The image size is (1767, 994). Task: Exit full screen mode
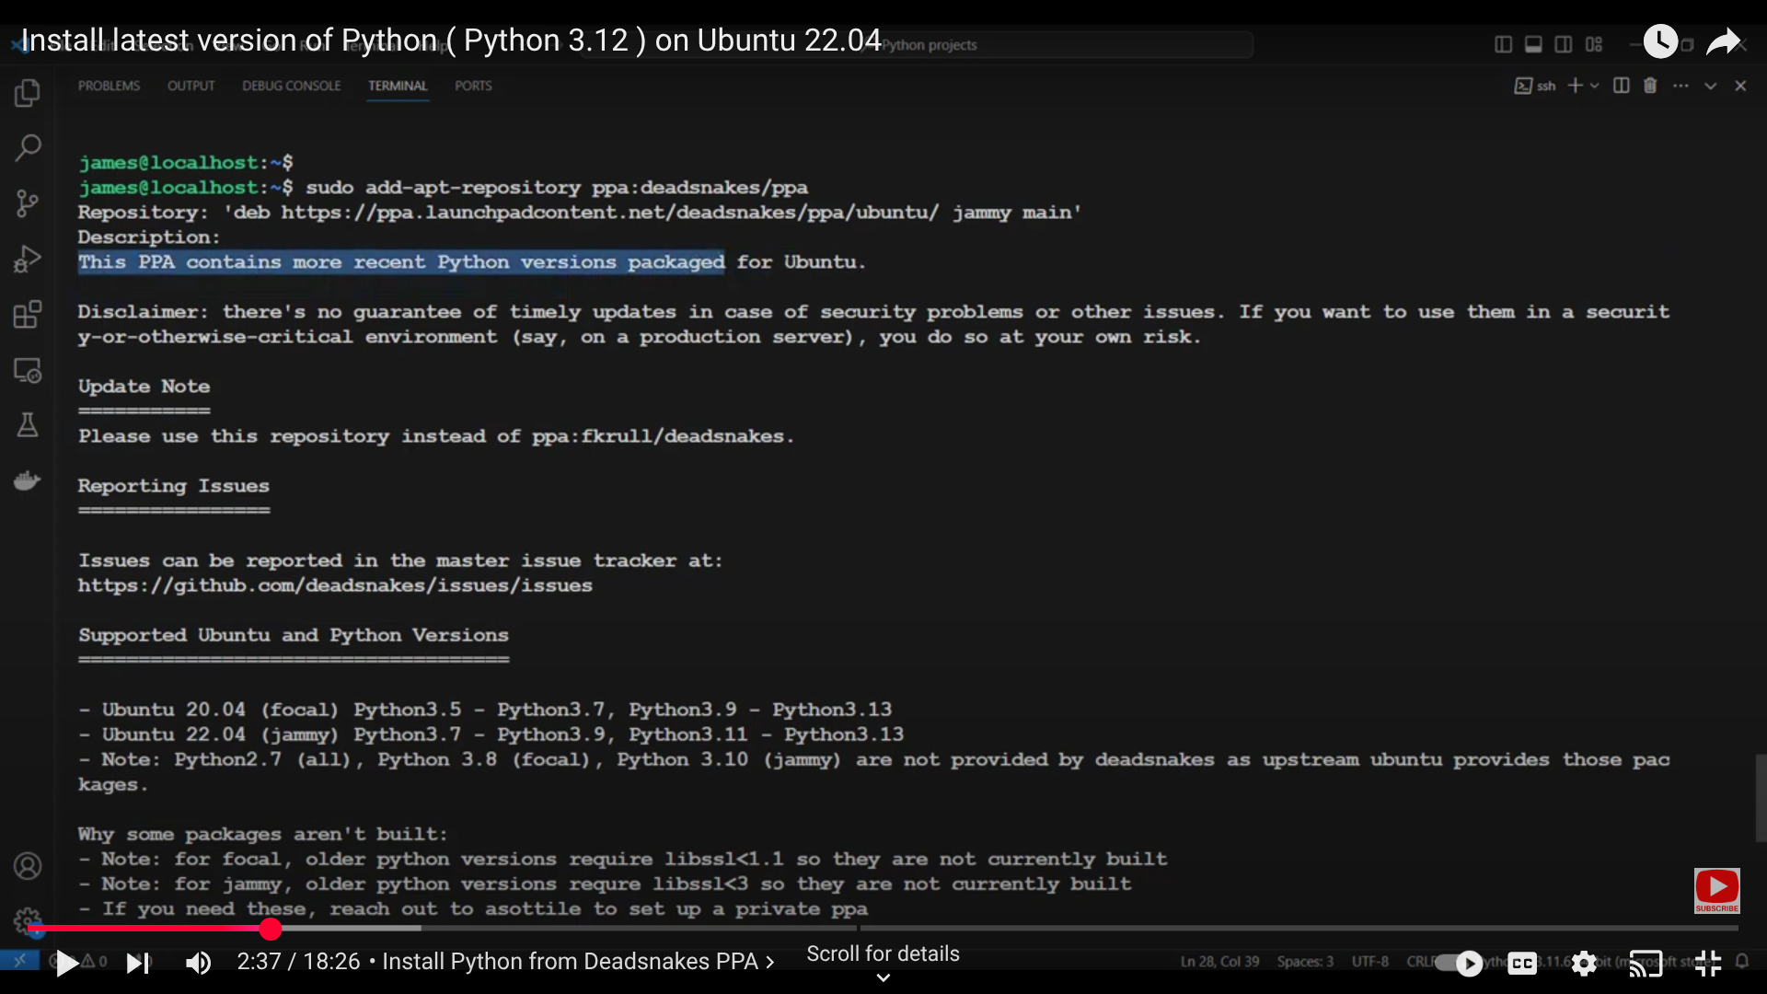pyautogui.click(x=1708, y=964)
